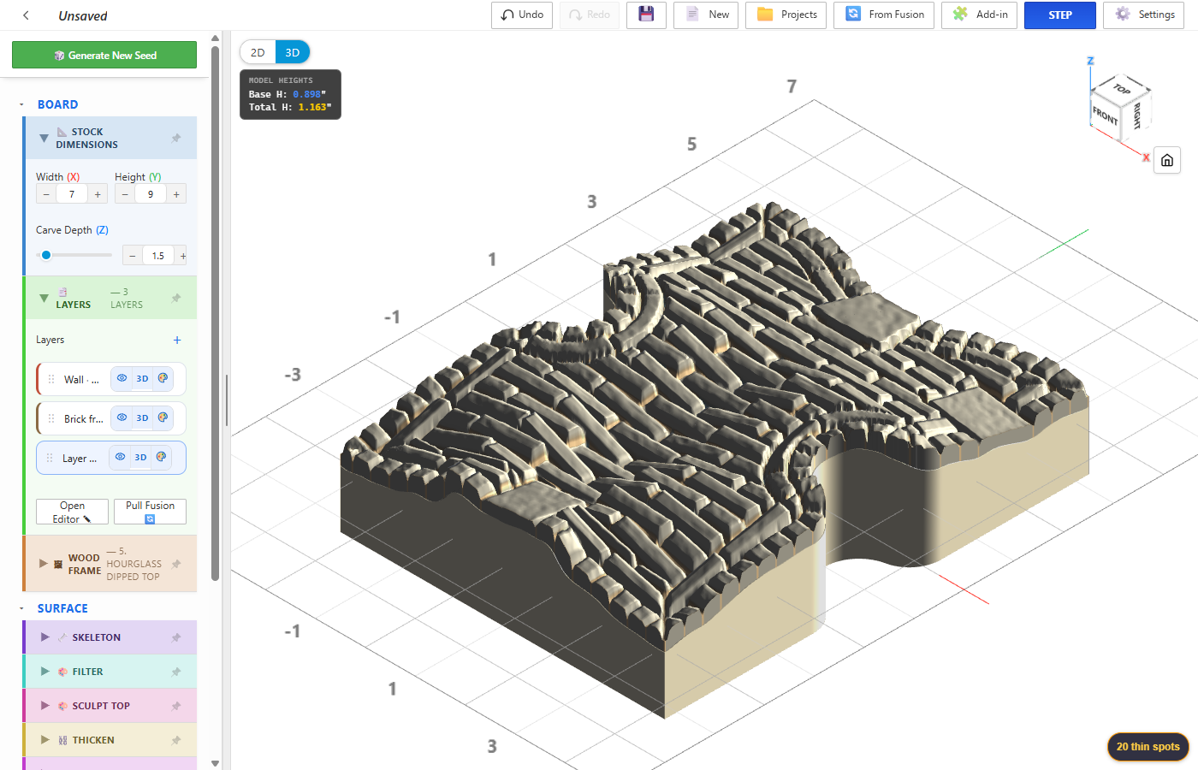
Task: Open color palette for the 'Layer ...' row
Action: [x=161, y=457]
